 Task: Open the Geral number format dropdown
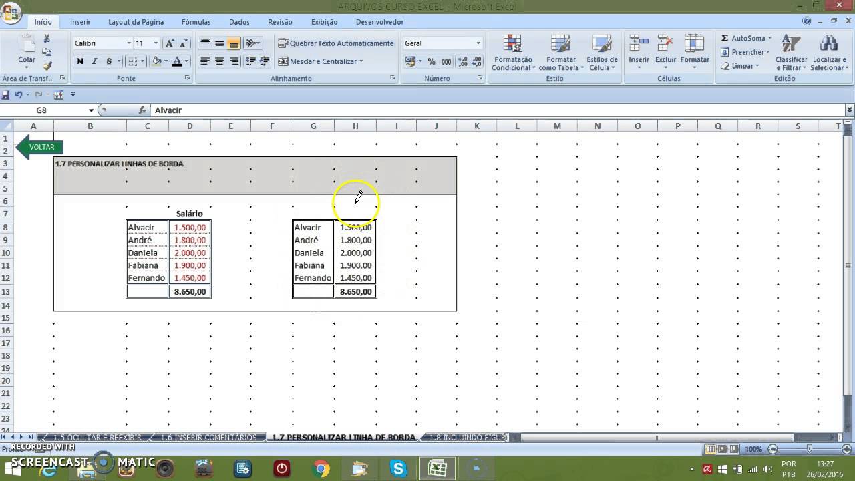click(x=478, y=43)
